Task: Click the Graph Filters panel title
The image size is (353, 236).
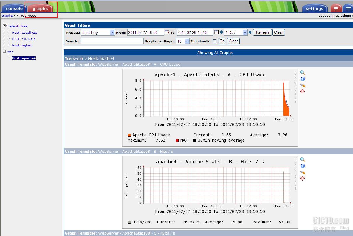Action: 77,25
